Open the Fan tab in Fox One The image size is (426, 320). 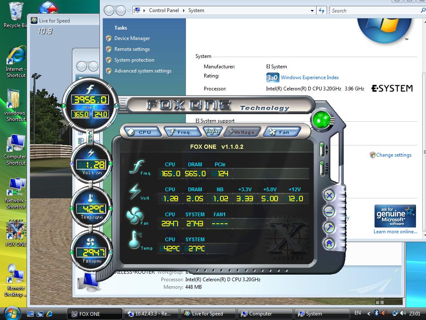[x=282, y=132]
